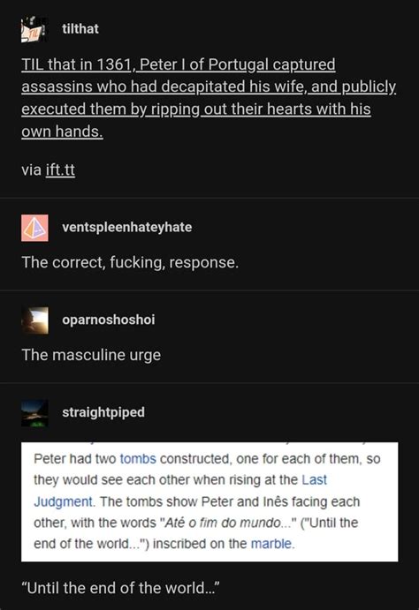Viewport: 419px width, 610px height.
Task: Click 'The correct, fucking, response.' reply text
Action: tap(130, 262)
